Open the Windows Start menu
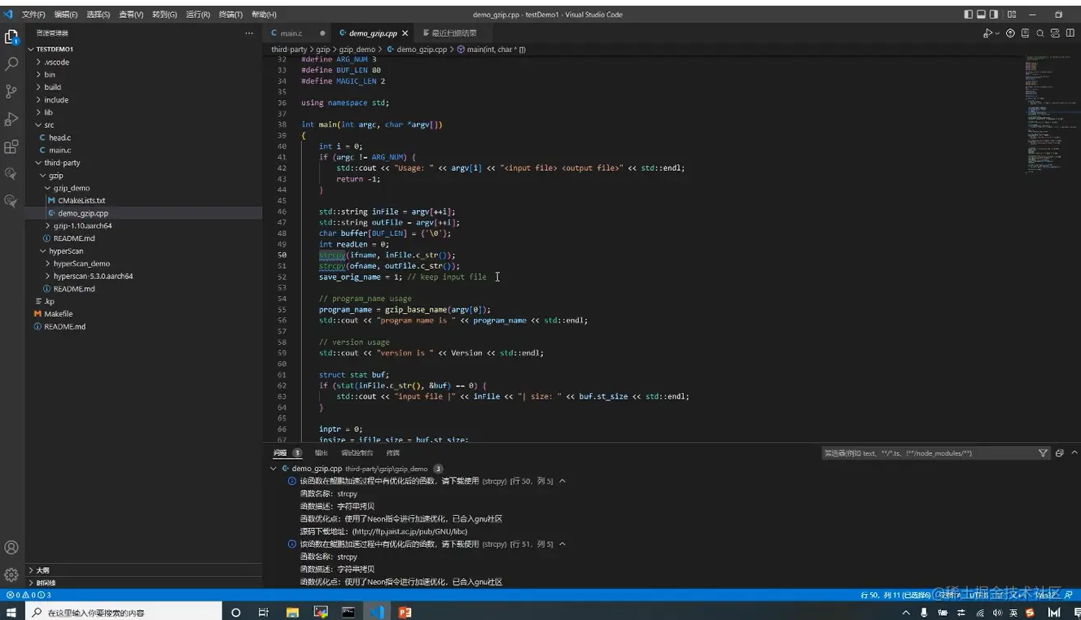 [x=11, y=612]
